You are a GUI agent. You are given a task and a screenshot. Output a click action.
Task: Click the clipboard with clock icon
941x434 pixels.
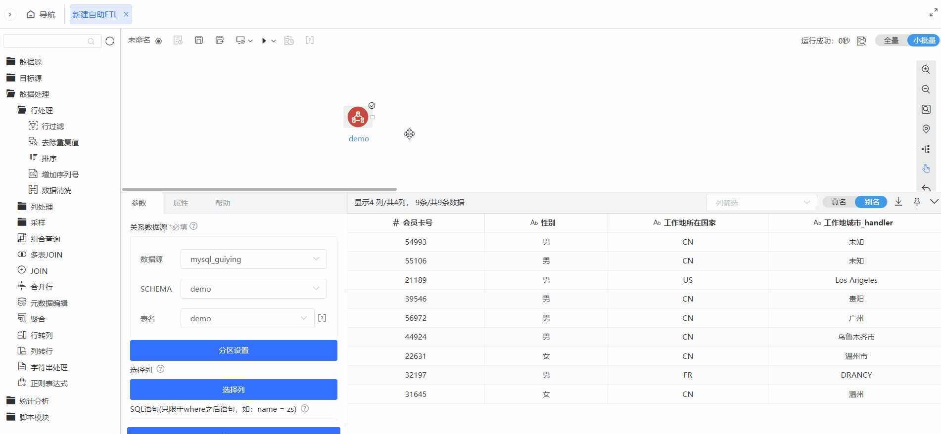(289, 41)
